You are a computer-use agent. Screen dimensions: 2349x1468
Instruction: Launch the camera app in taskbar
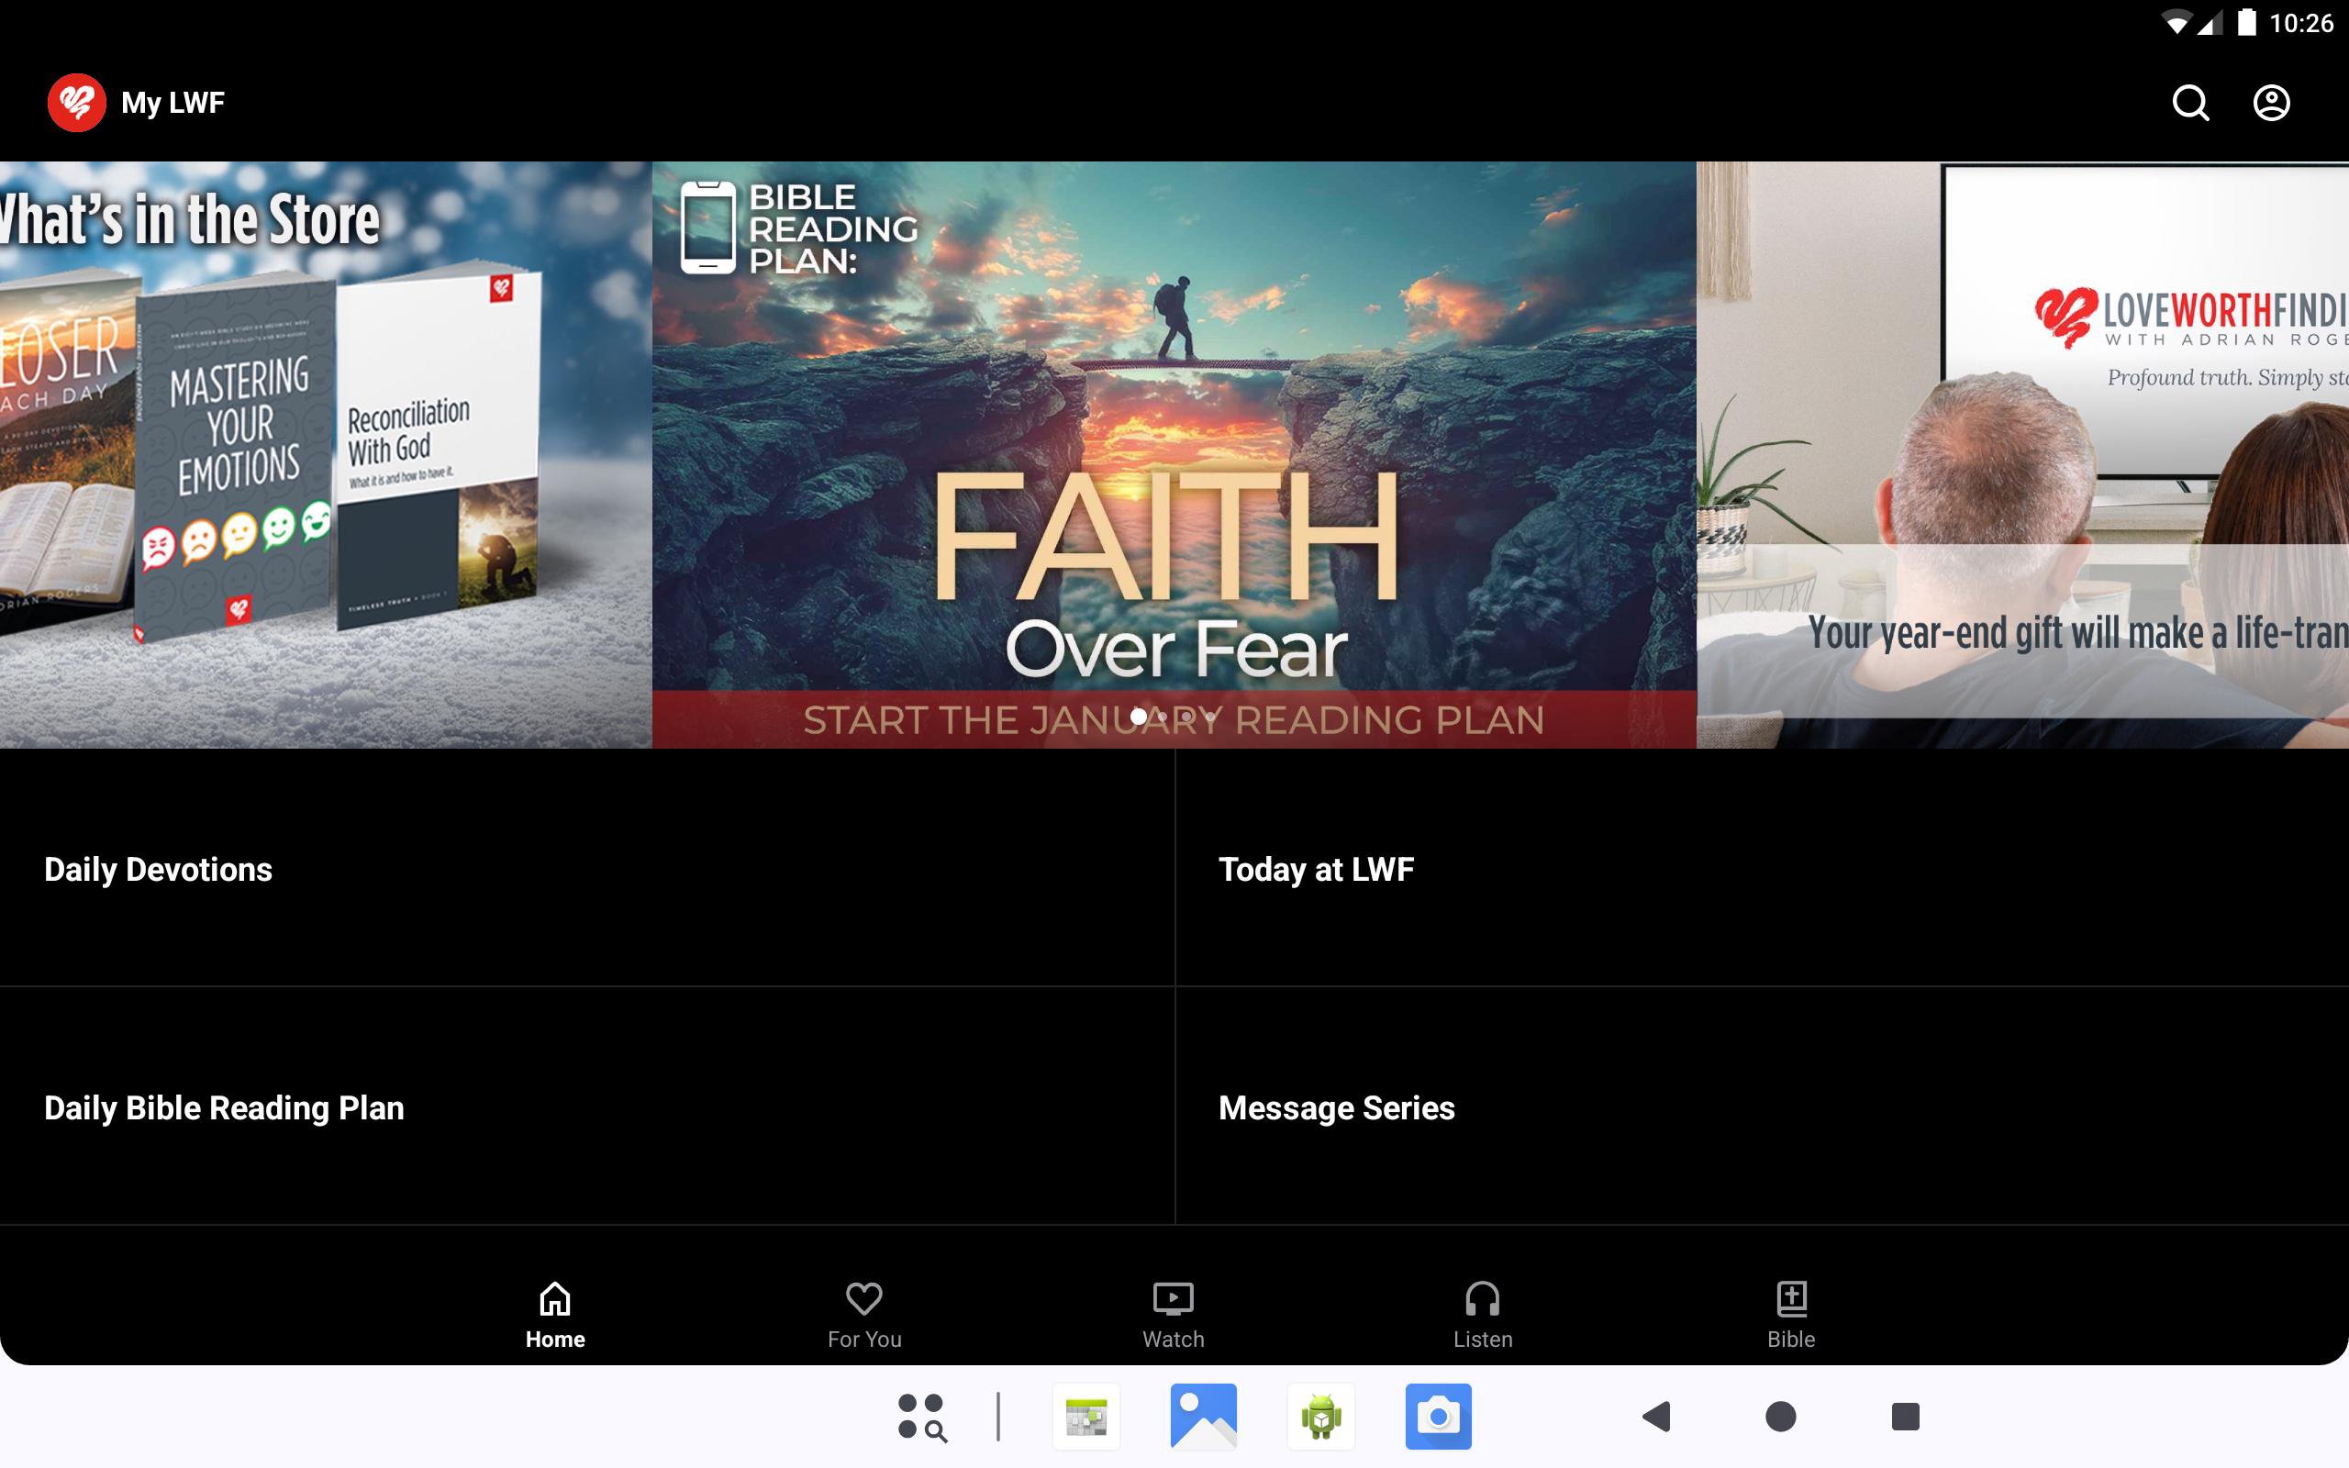(1438, 1417)
